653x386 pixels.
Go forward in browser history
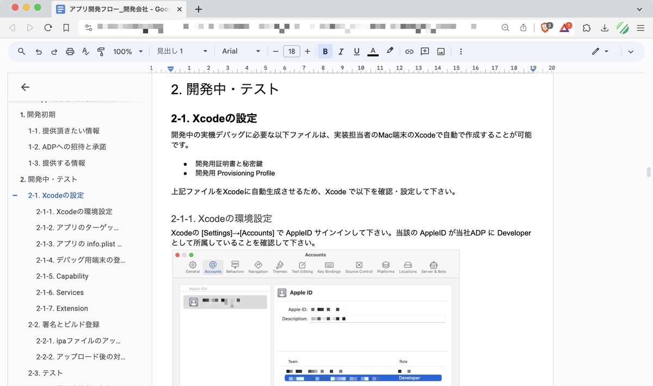30,28
